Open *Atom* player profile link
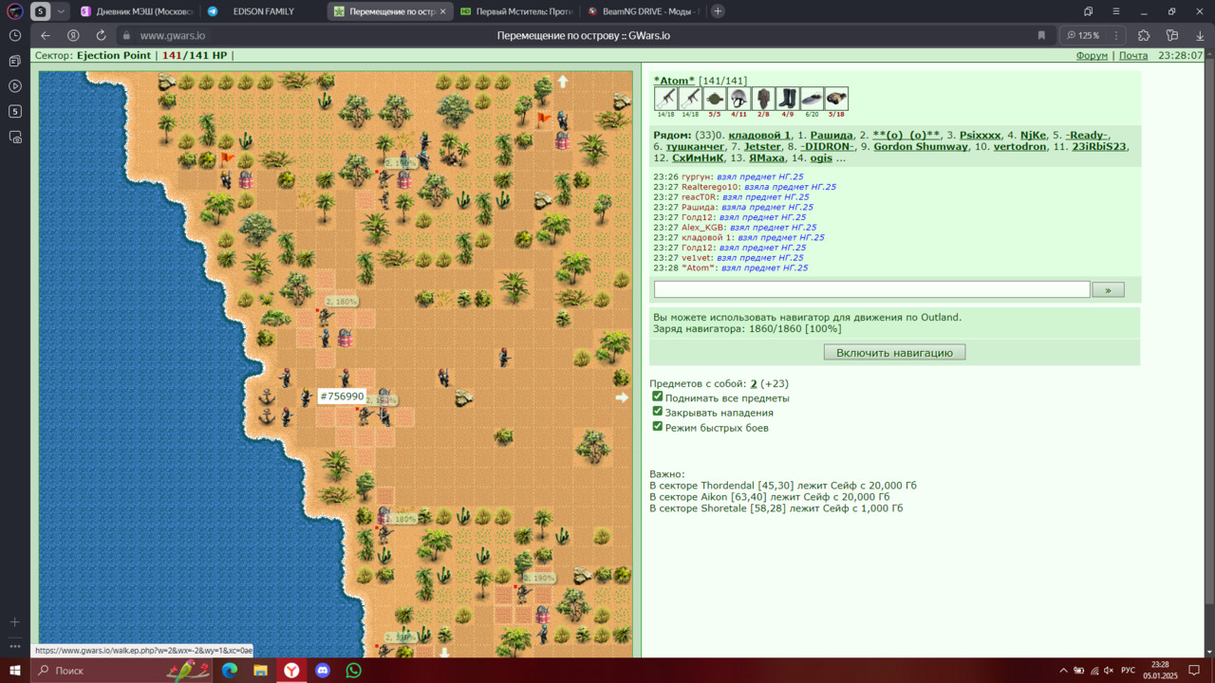The image size is (1215, 683). click(x=674, y=81)
